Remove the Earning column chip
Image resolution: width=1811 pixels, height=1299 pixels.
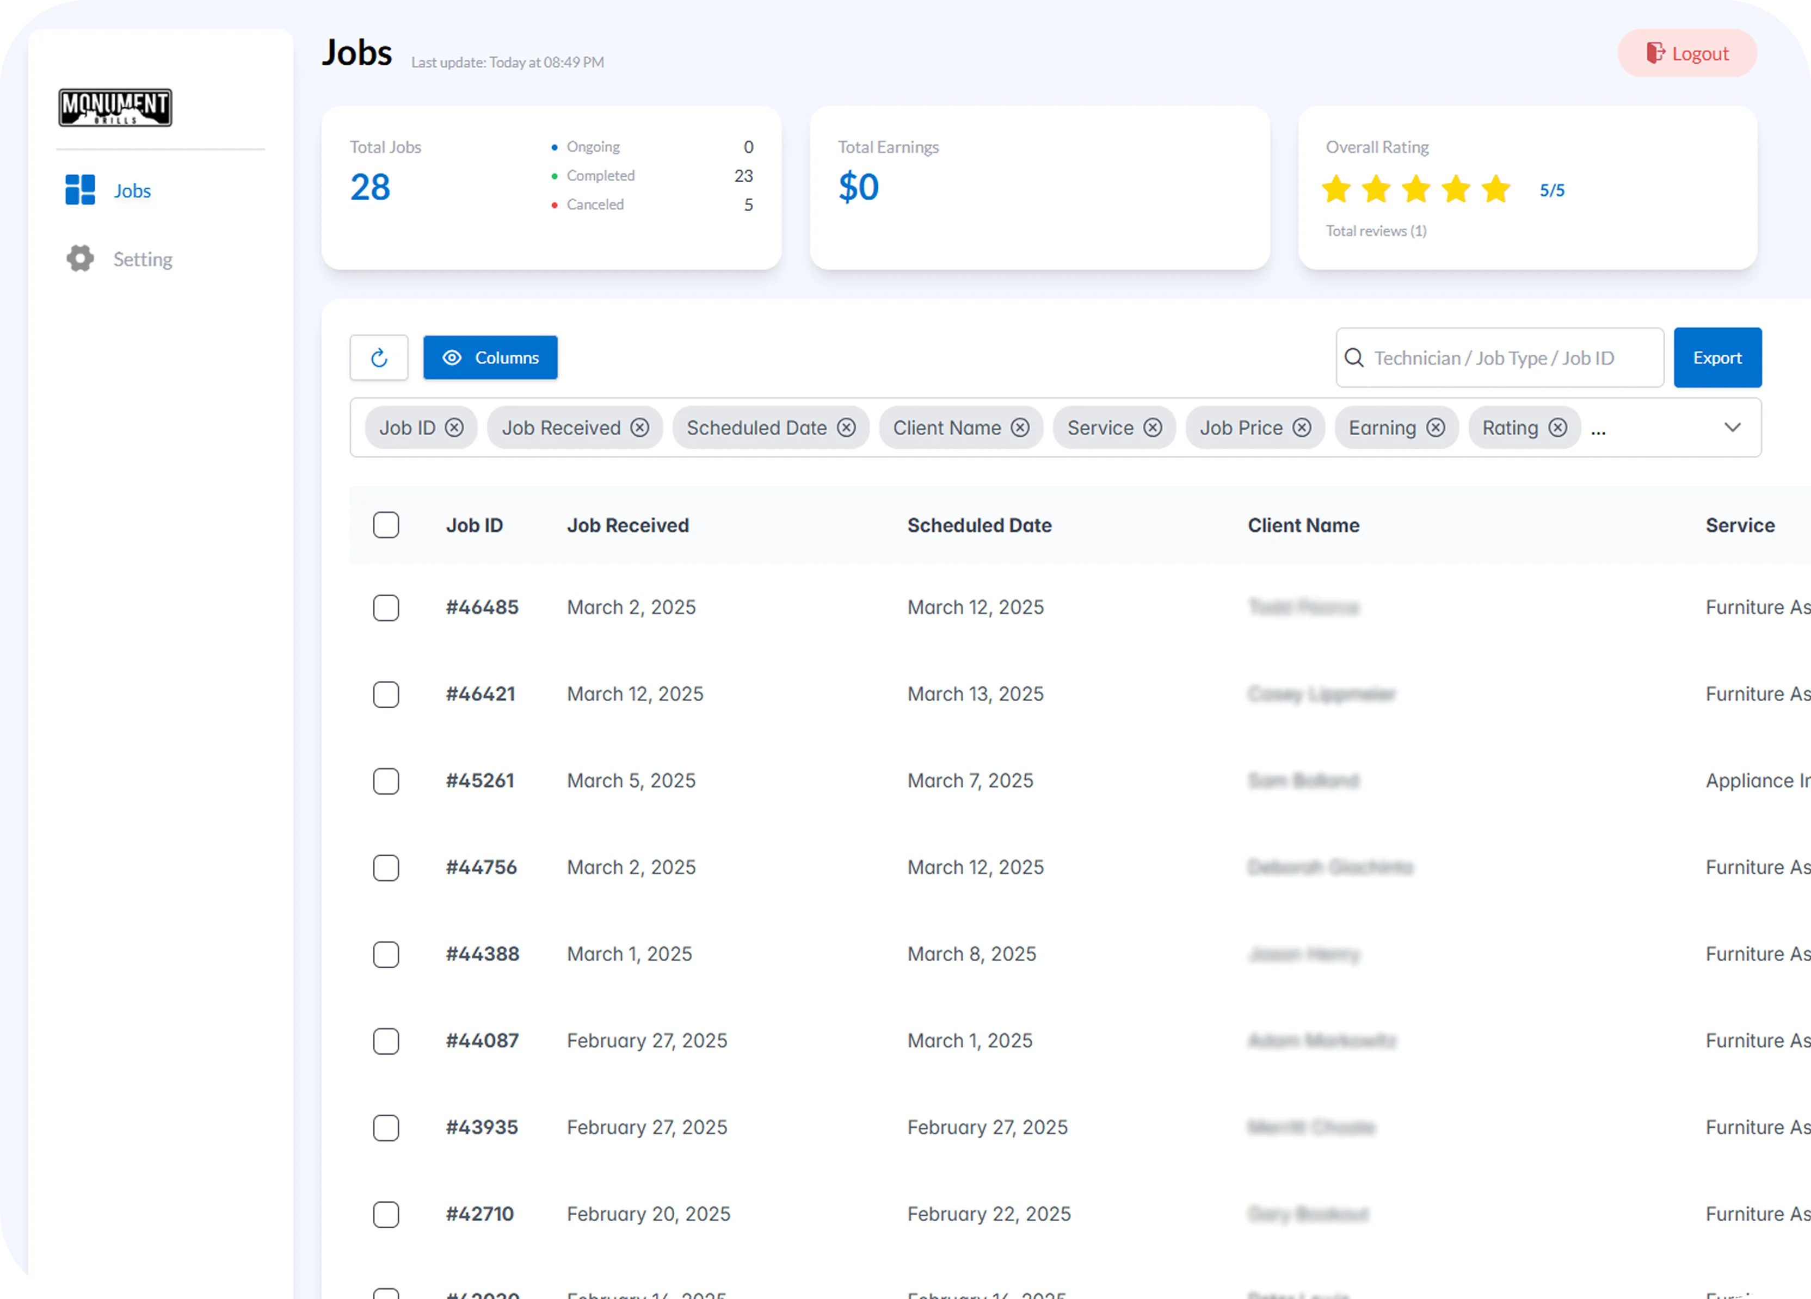coord(1436,428)
